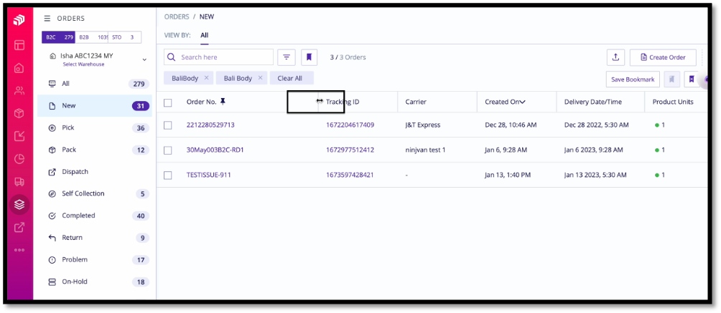Show more options via three dots icon
Viewport: 721px width, 313px height.
[x=19, y=250]
